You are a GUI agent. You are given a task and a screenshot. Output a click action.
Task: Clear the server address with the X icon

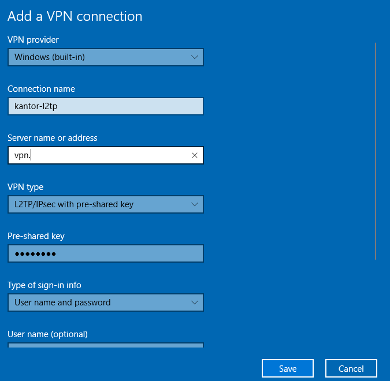coord(195,155)
